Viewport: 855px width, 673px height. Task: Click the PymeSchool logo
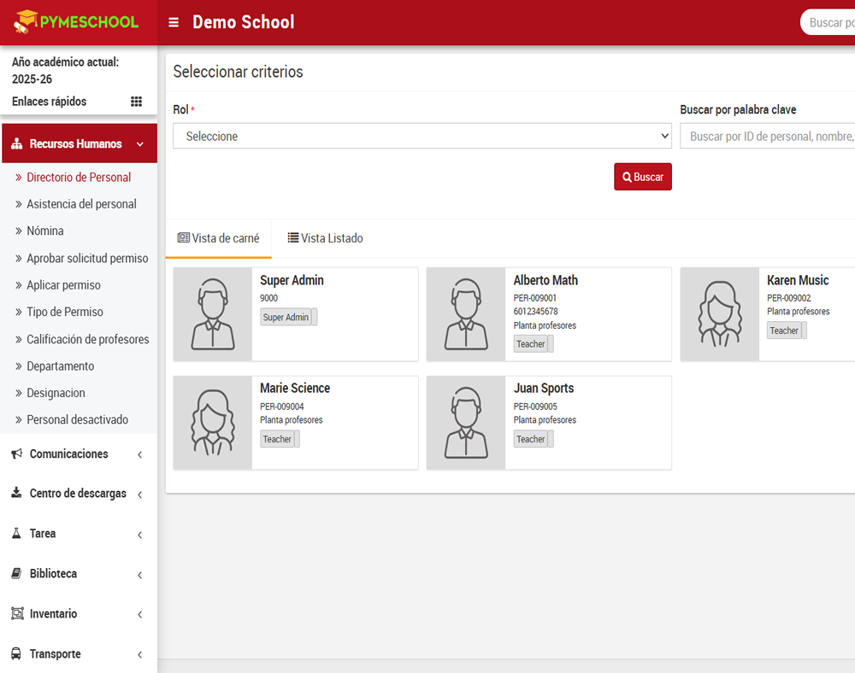pos(77,22)
